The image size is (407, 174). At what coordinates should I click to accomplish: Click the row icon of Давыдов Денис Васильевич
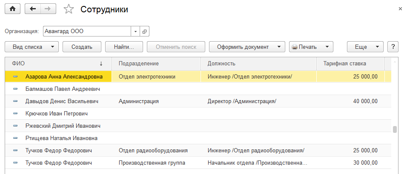[16, 101]
